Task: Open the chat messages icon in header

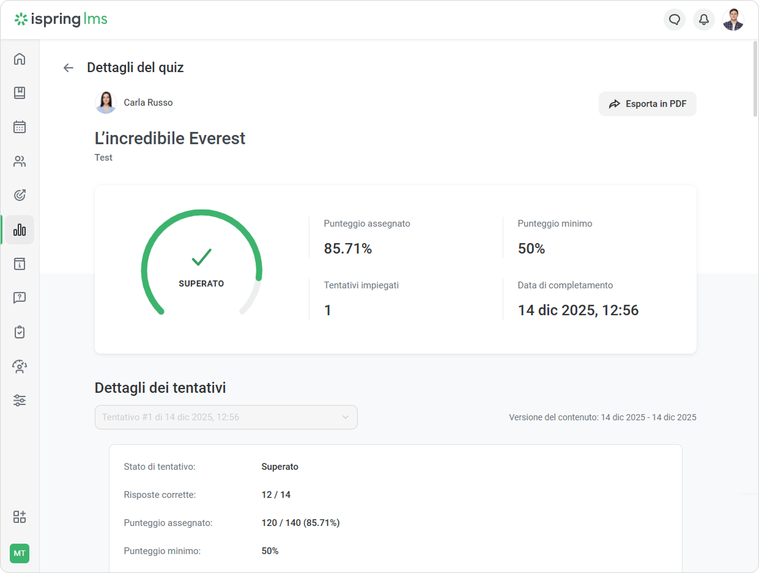Action: [675, 20]
